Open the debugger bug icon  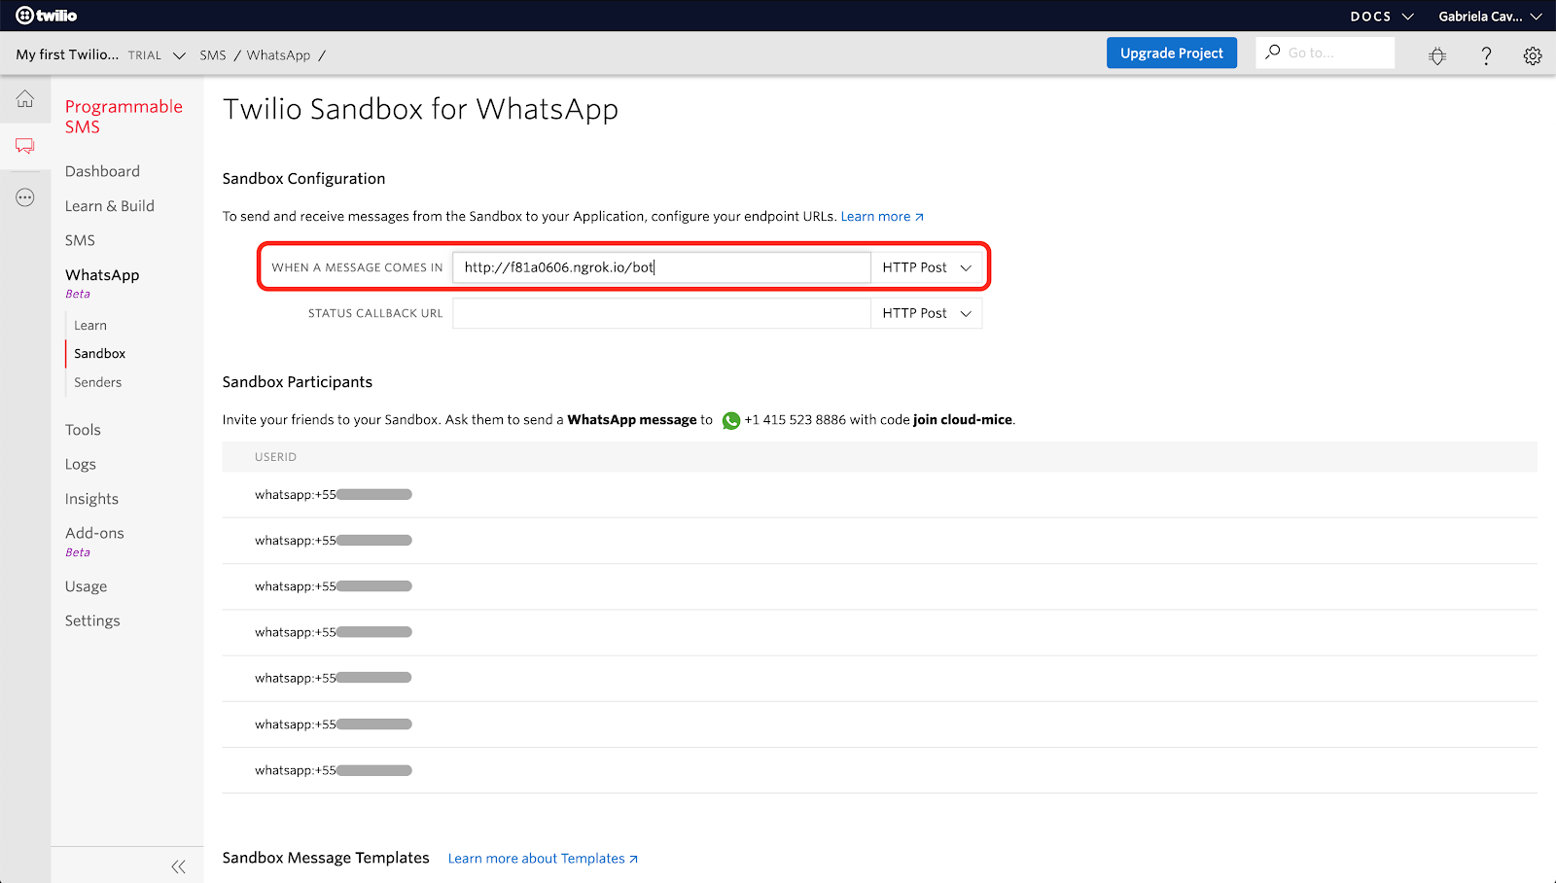[x=1437, y=56]
